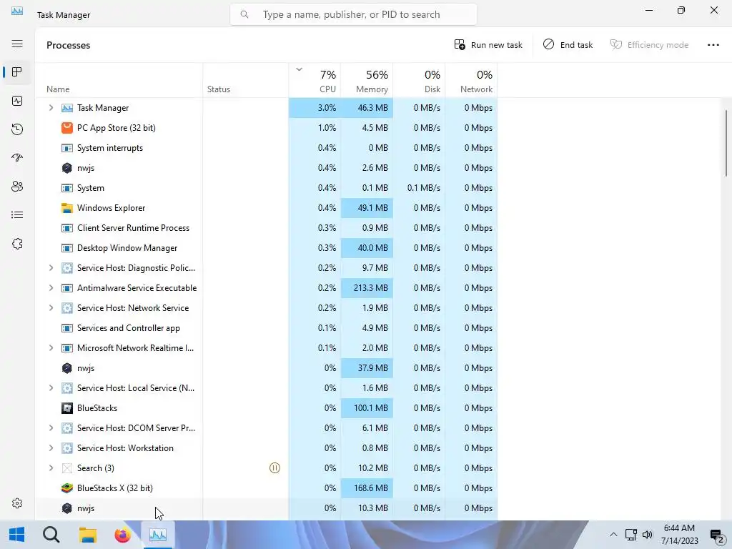The image size is (732, 549).
Task: Sort by the Status column header
Action: [x=246, y=80]
